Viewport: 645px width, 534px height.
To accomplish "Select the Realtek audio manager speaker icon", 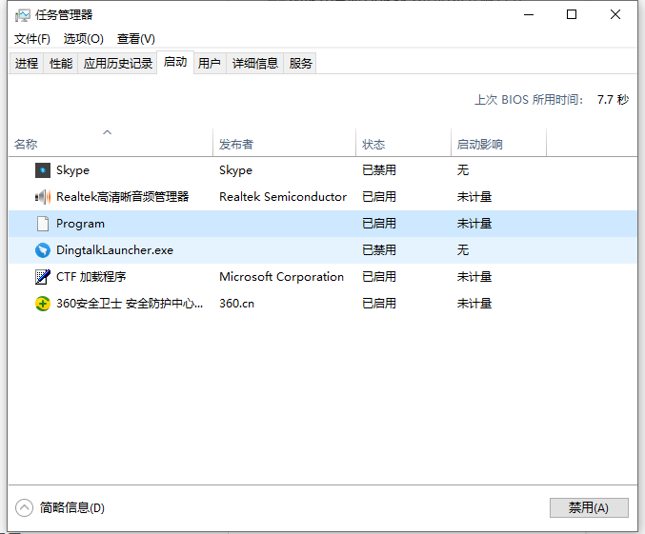I will click(42, 197).
